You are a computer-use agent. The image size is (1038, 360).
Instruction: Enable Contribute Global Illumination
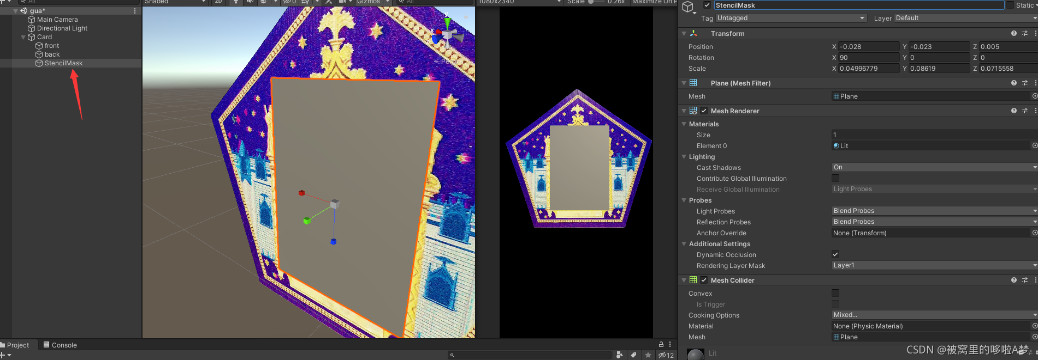click(835, 178)
